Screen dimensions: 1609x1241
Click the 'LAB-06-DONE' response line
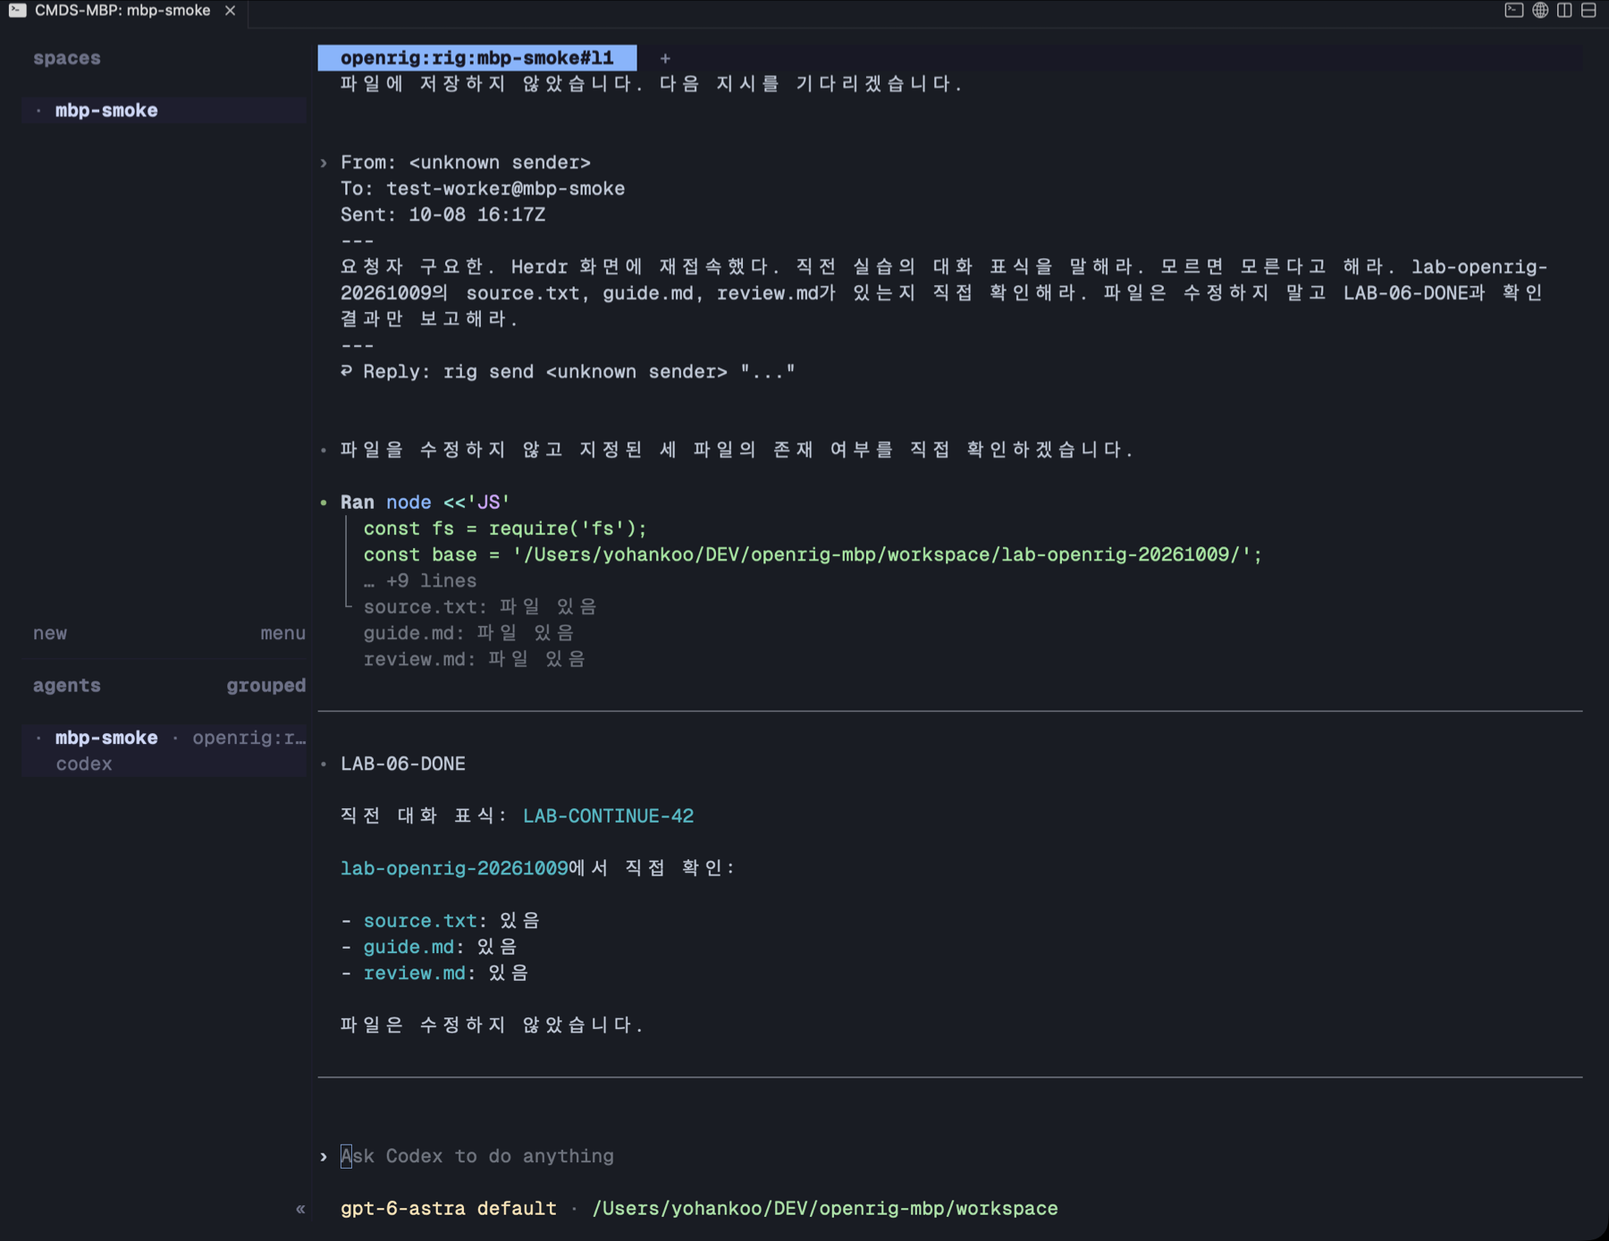click(403, 764)
